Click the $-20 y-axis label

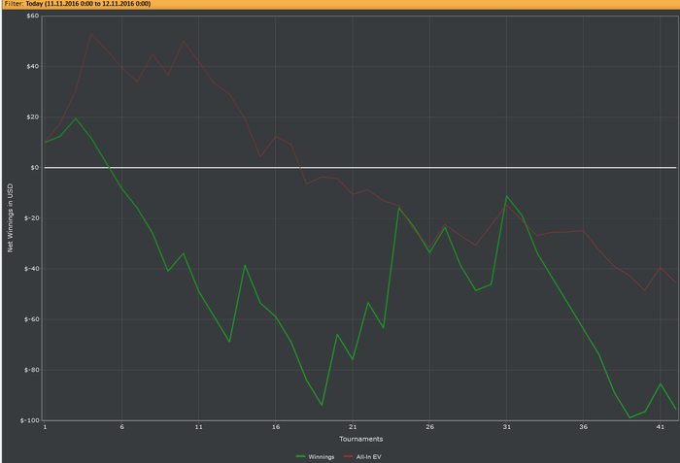click(x=31, y=218)
